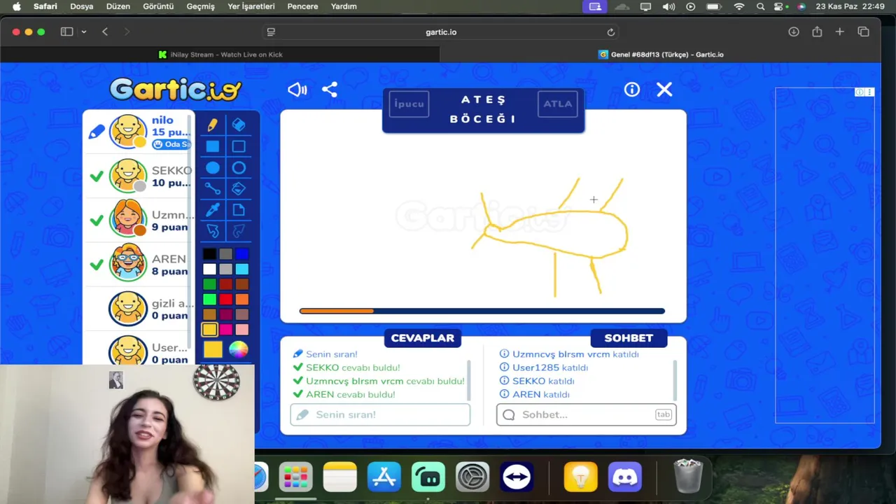Toggle the Safari sidebar
896x504 pixels.
pos(66,32)
